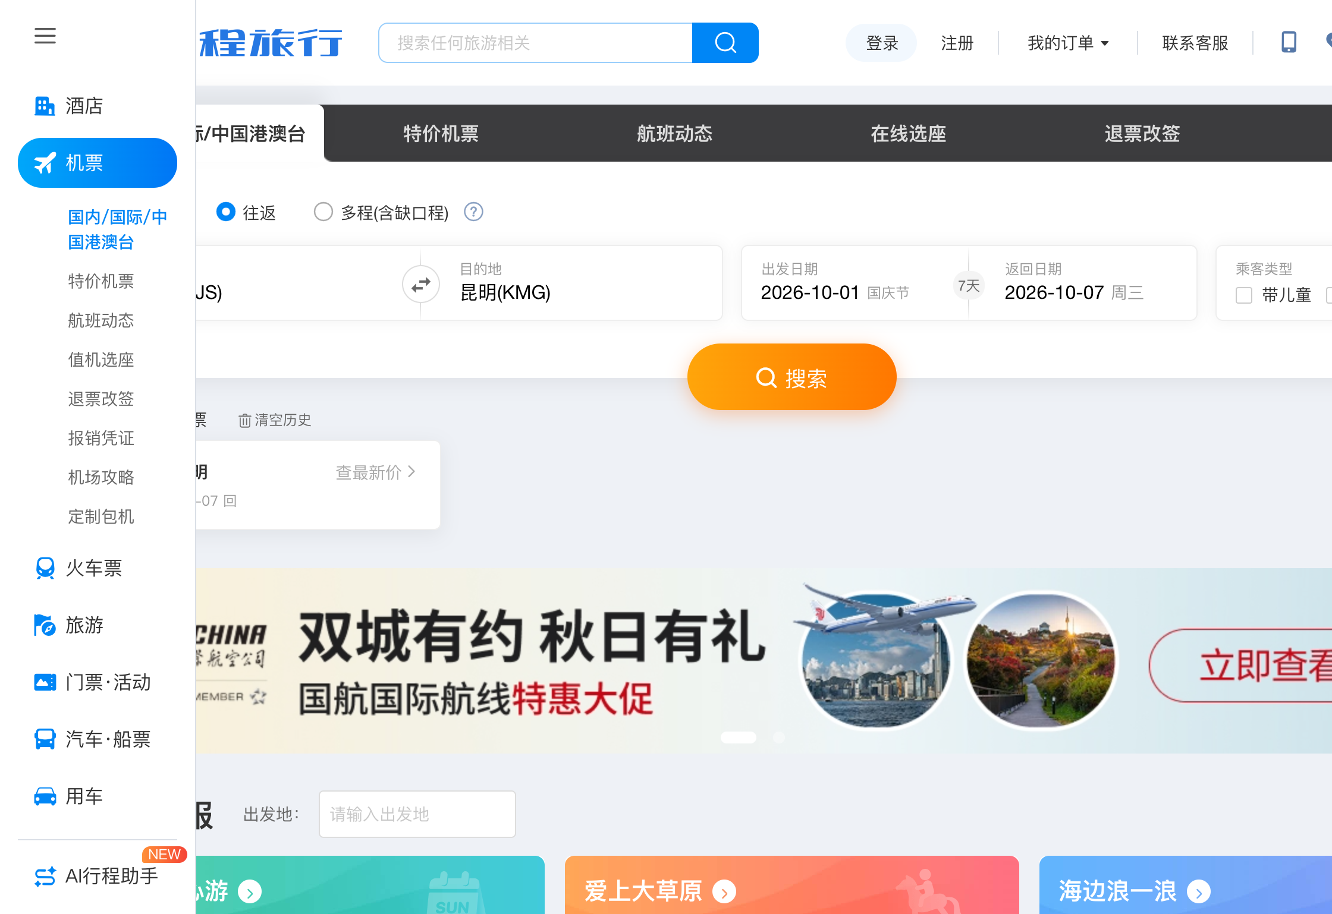Expand 查最新价 chevron in history card
This screenshot has height=914, width=1332.
pos(411,472)
